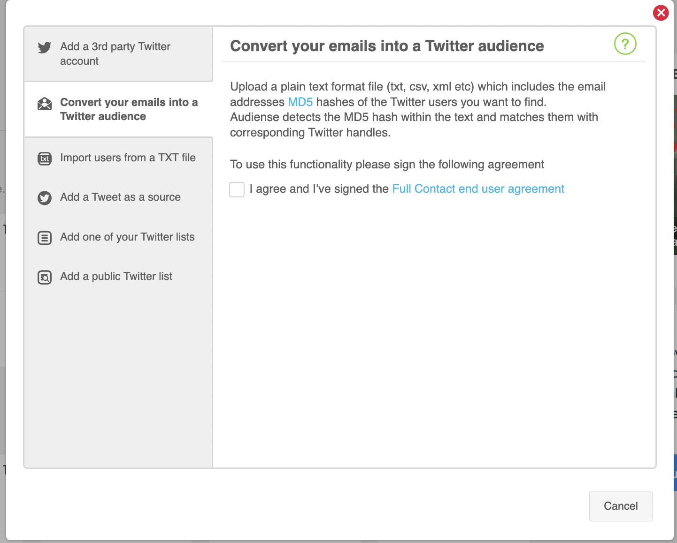Switch to Import users from a TXT file
This screenshot has height=543, width=677.
pos(119,158)
